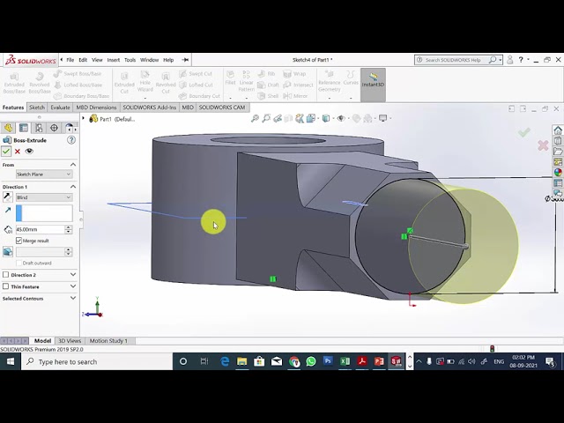The height and width of the screenshot is (423, 564).
Task: Expand the Selected Contours section
Action: click(73, 298)
